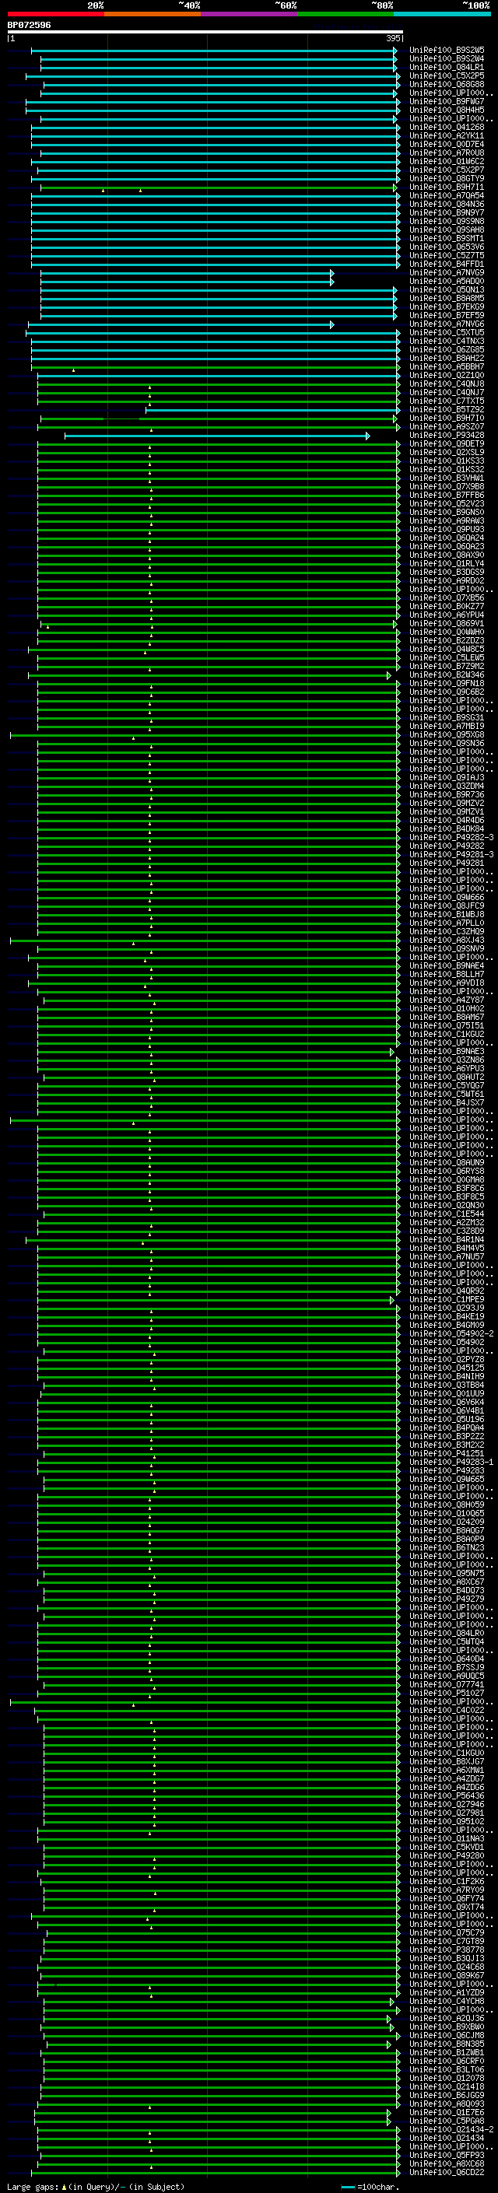This screenshot has height=2193, width=498.
Task: Click hit label UniRef100_A2QJ36
Action: (x=447, y=2018)
